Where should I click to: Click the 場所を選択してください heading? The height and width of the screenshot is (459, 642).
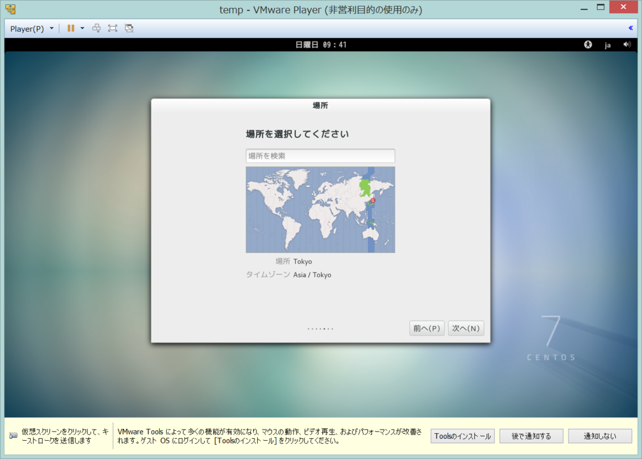[x=297, y=134]
